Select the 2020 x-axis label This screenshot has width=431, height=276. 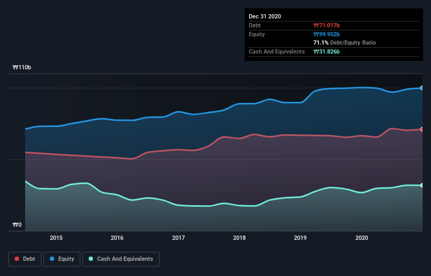362,238
